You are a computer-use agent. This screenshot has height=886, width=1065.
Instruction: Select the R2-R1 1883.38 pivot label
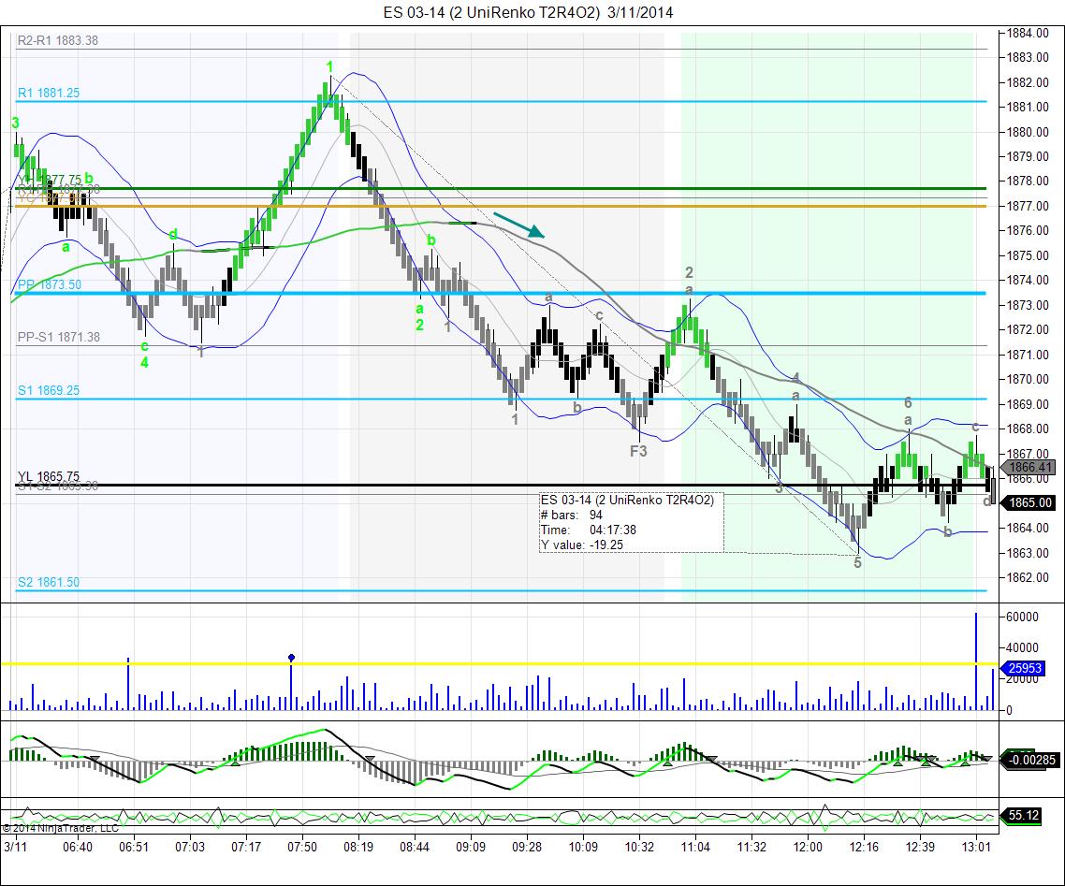click(58, 41)
